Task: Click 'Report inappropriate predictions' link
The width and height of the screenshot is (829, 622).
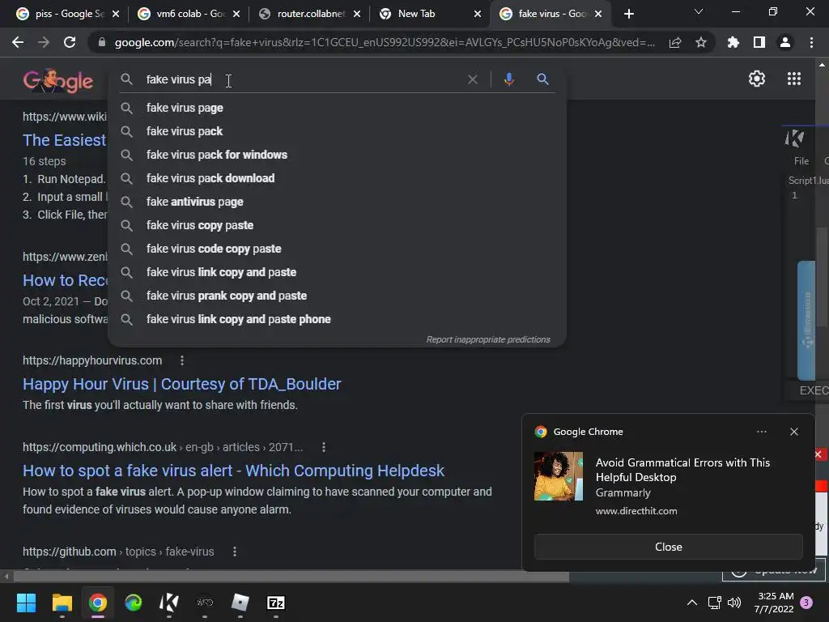Action: click(488, 339)
